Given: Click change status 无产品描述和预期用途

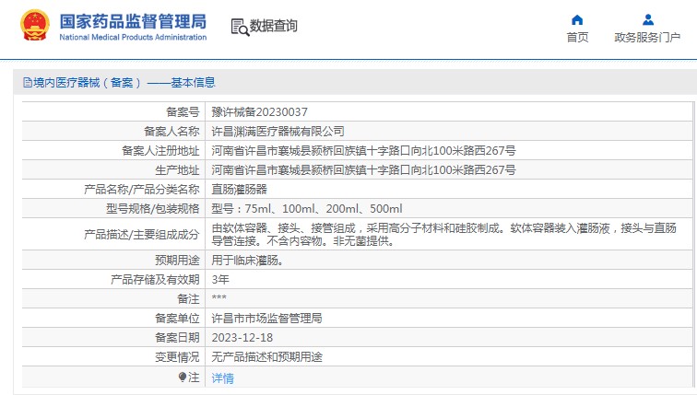Looking at the screenshot, I should click(x=266, y=357).
